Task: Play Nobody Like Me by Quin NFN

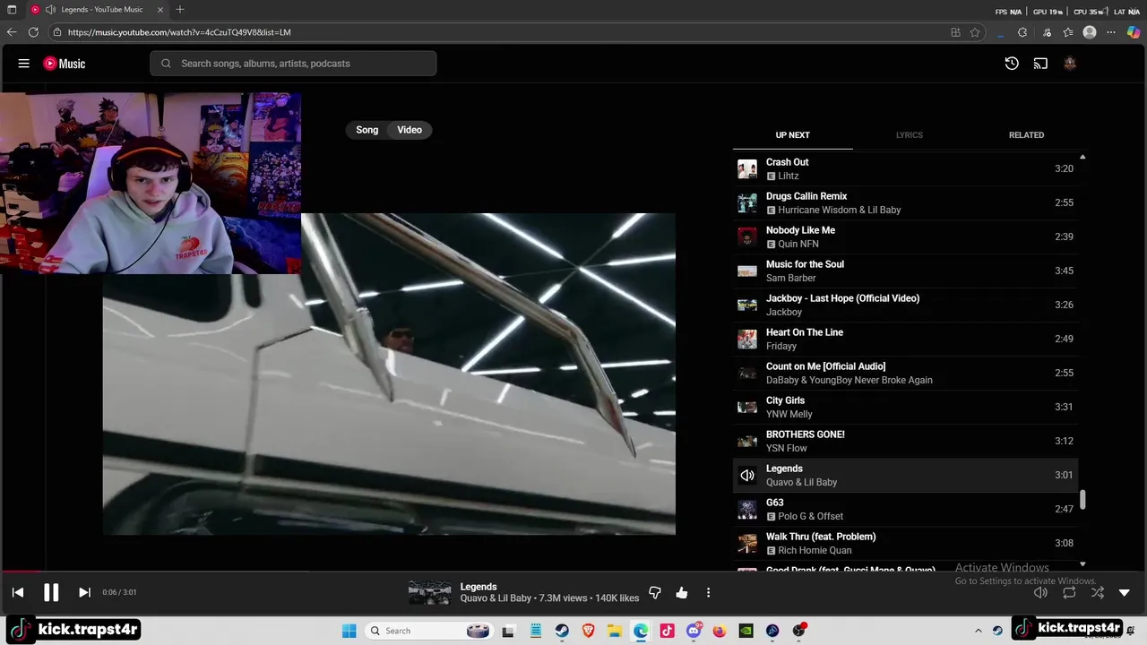Action: coord(905,236)
